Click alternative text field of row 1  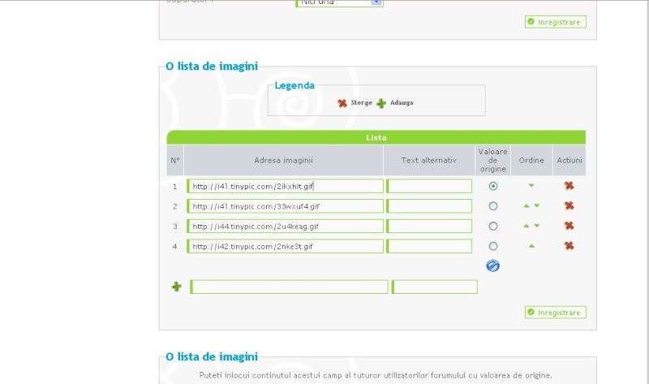coord(429,186)
